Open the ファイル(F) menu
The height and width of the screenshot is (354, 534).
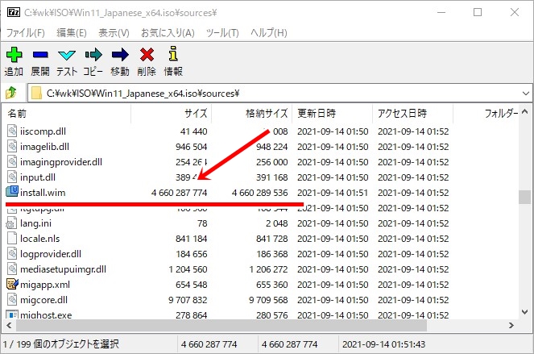tap(26, 33)
